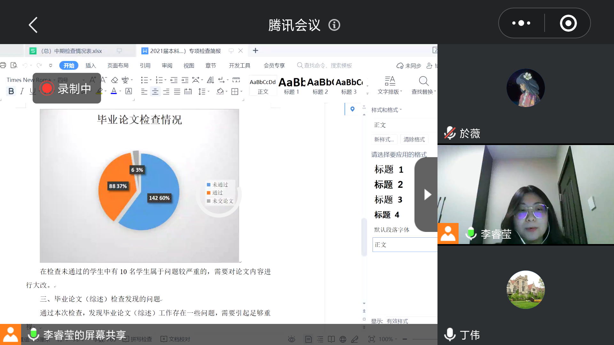Viewport: 614px width, 345px height.
Task: Open the Times New Roman font dropdown
Action: [54, 80]
